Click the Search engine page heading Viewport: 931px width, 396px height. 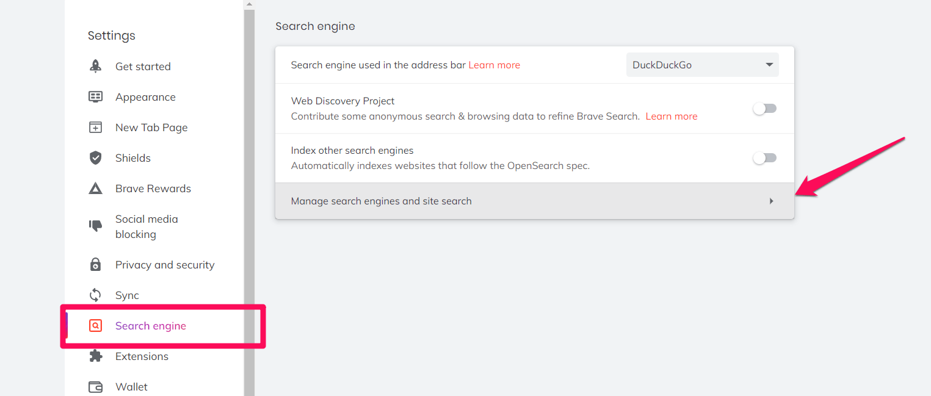315,26
